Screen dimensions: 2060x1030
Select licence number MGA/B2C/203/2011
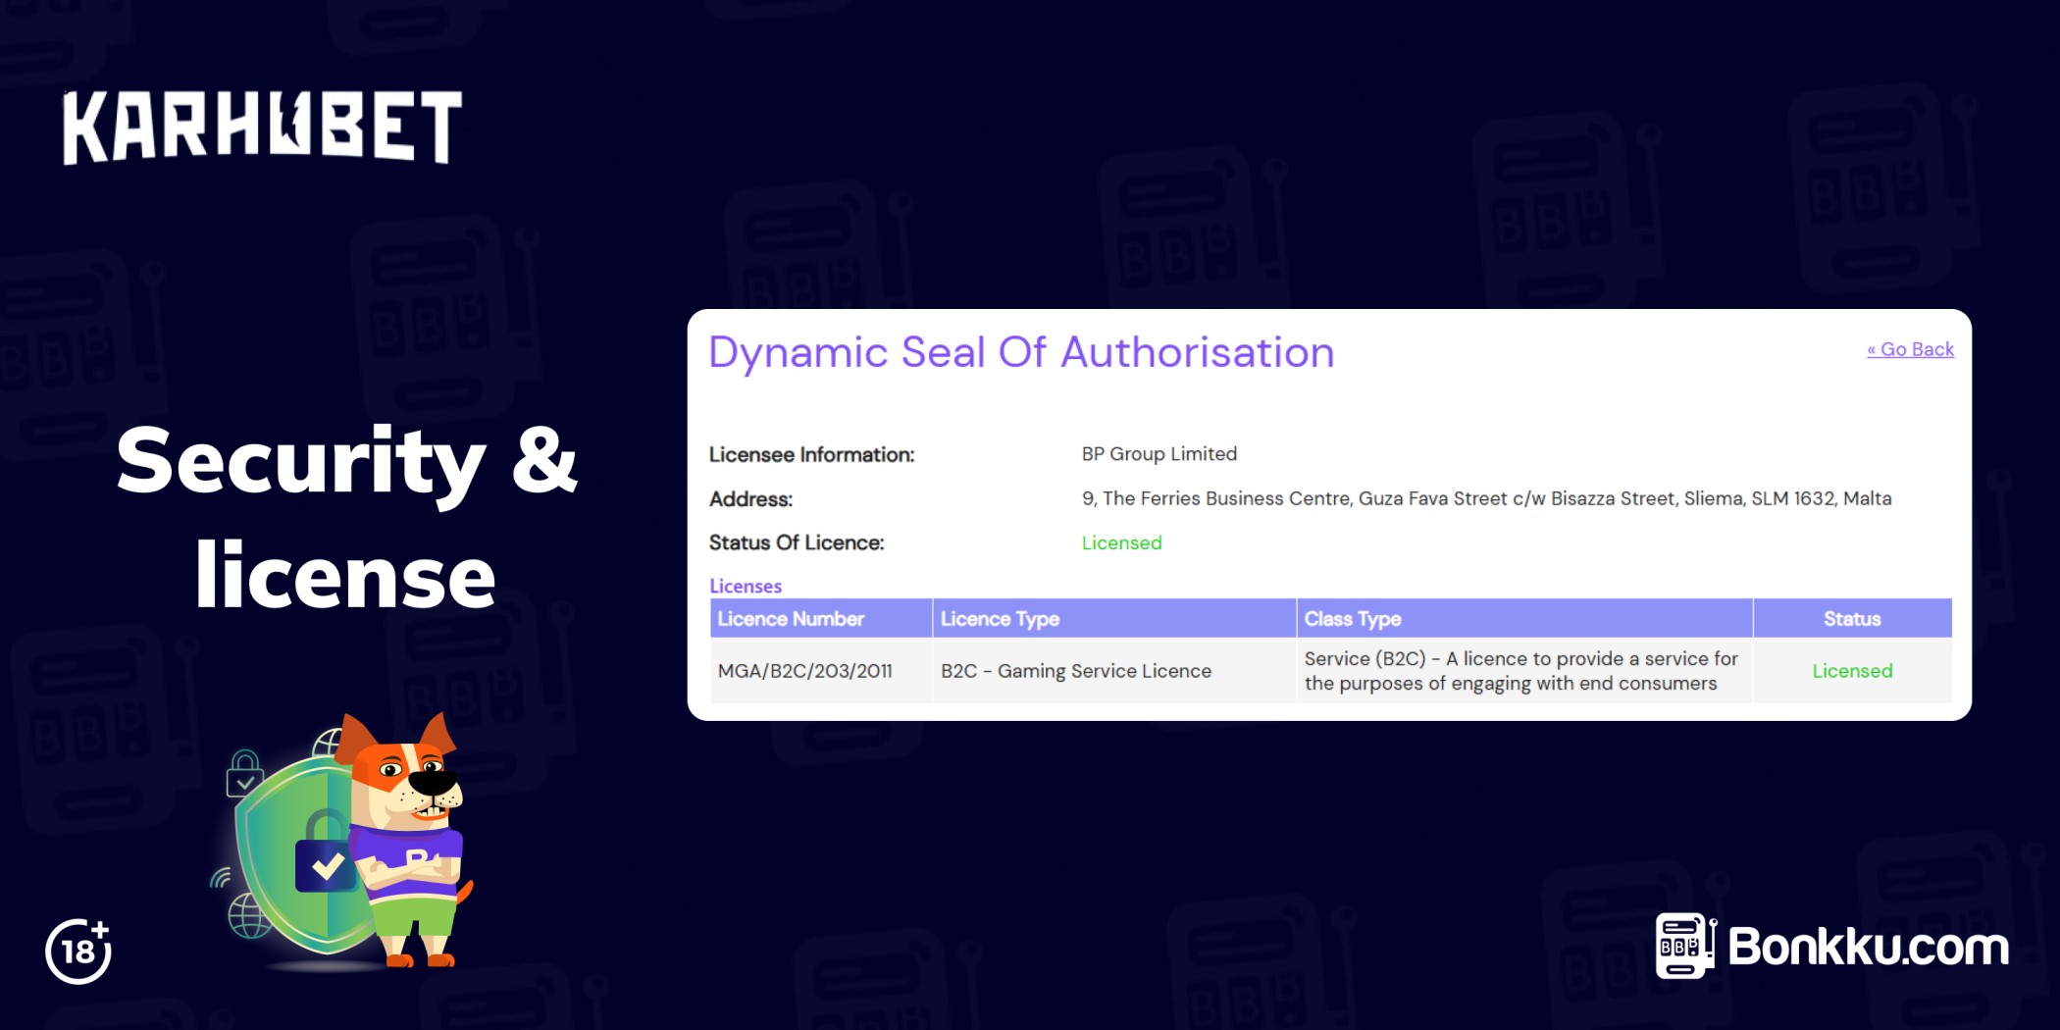(804, 671)
